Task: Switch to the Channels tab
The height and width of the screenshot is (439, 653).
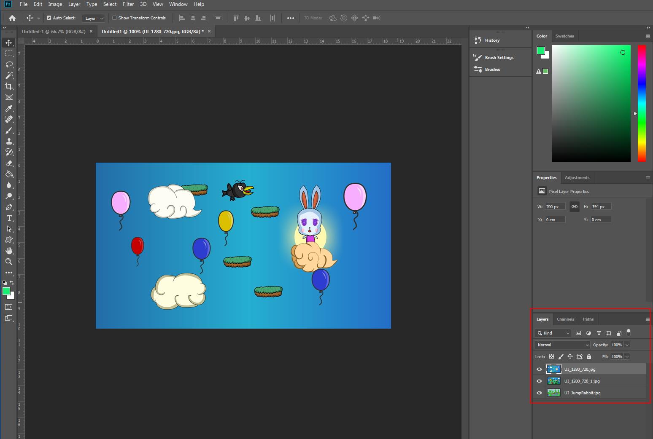Action: click(565, 319)
